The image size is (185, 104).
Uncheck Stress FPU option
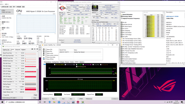[46, 51]
